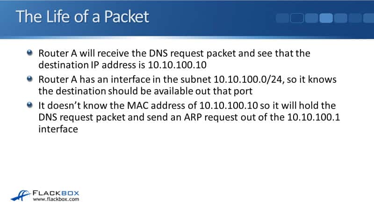Open the www.flackbox.com link
This screenshot has width=374, height=210.
click(56, 200)
